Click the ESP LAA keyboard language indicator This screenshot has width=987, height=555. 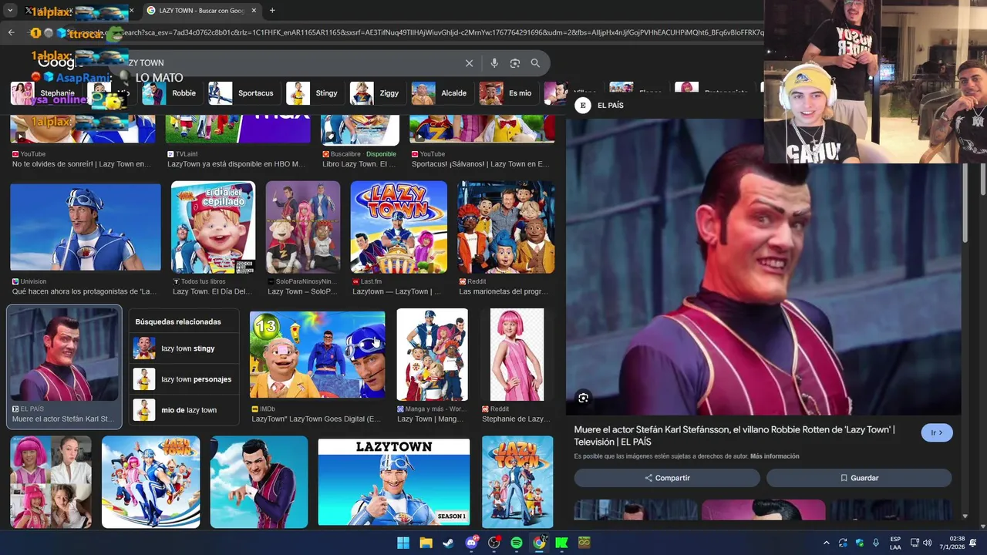[895, 543]
